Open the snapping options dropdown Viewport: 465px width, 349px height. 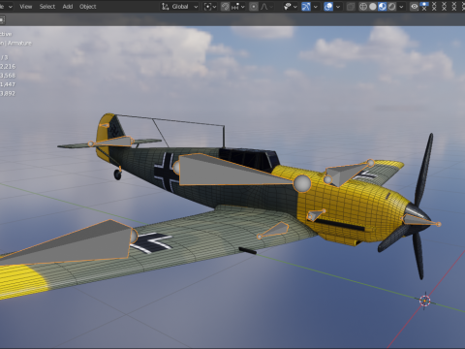click(x=238, y=7)
